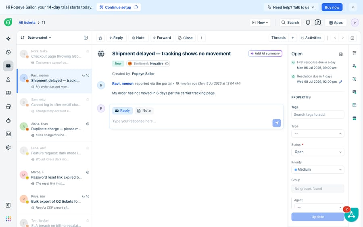Click the send reply paper plane button
This screenshot has height=227, width=363.
277,123
